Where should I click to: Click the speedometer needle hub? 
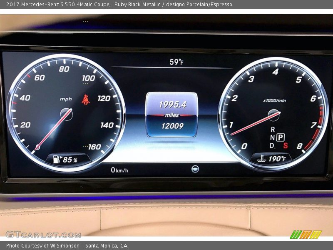tap(67, 114)
